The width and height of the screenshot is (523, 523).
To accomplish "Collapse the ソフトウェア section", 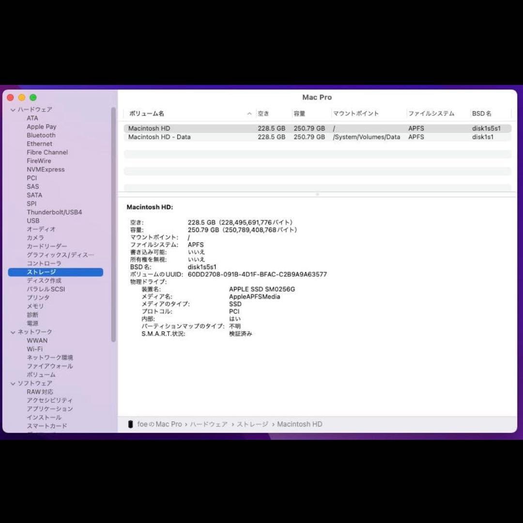I will 13,384.
